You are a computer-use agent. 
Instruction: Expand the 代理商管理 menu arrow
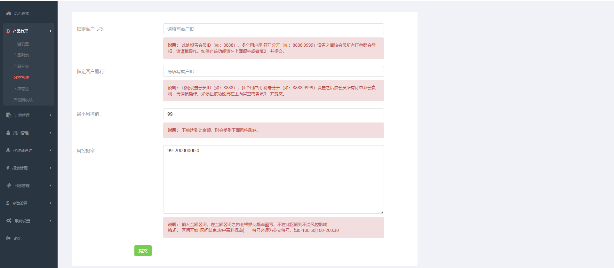(51, 150)
